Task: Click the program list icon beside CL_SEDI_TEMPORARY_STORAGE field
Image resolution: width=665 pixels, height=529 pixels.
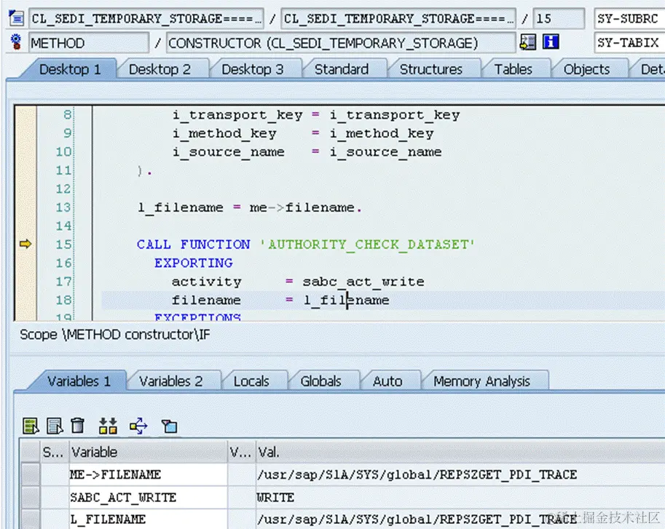Action: pos(16,19)
